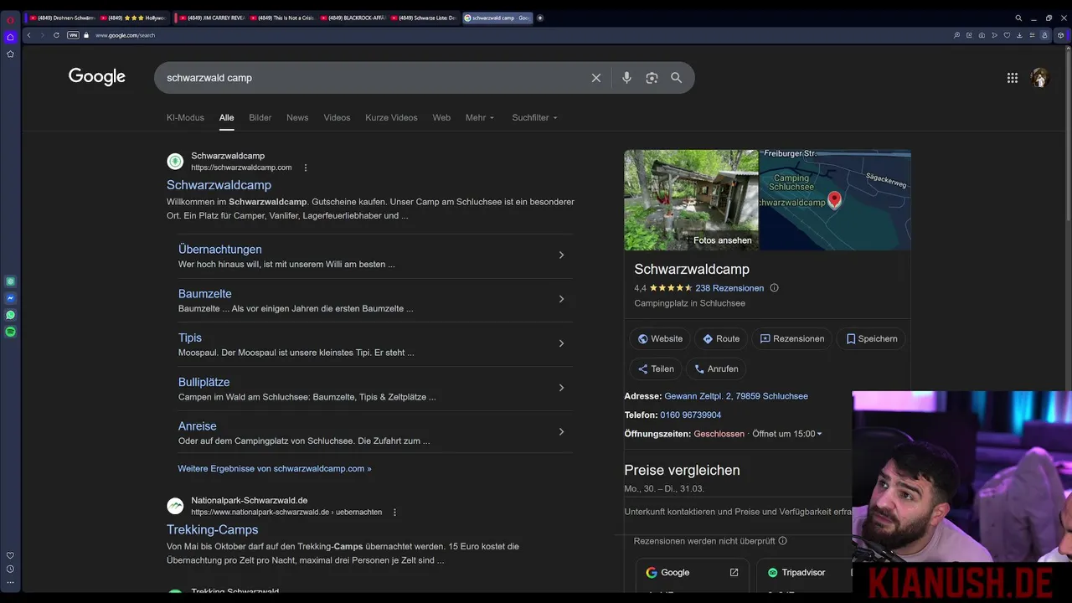Click the Google logo
This screenshot has width=1072, height=603.
pos(97,77)
